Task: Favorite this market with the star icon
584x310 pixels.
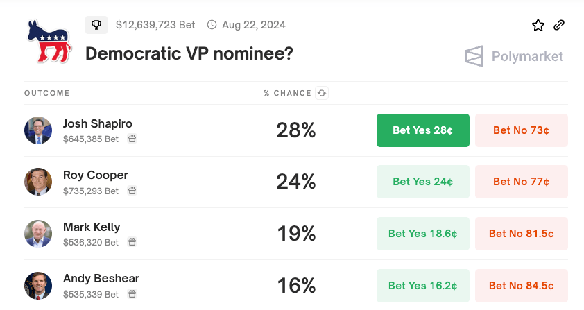Action: click(538, 25)
